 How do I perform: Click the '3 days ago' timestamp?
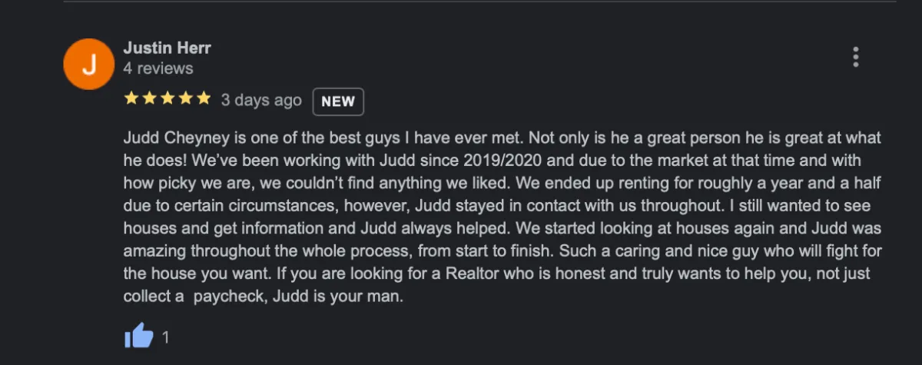(261, 101)
